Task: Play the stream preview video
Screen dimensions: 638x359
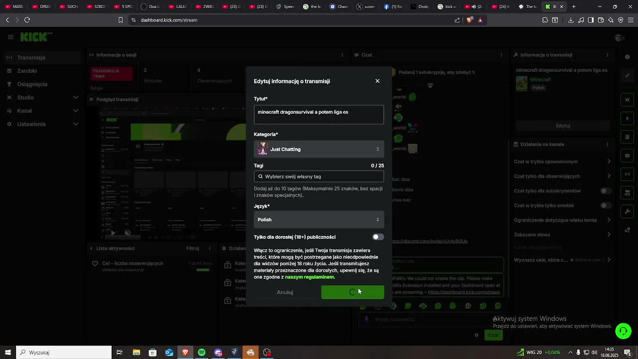Action: coord(113,233)
